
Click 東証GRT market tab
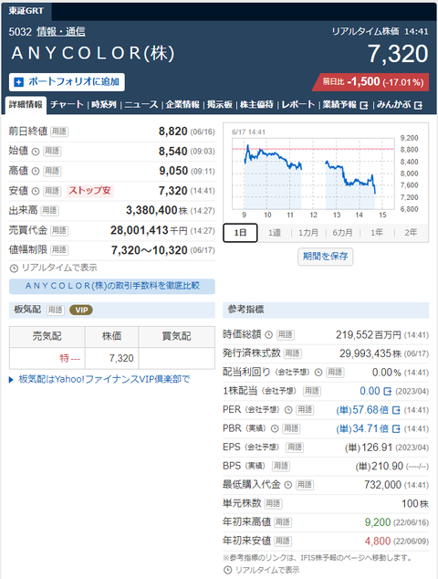[26, 11]
